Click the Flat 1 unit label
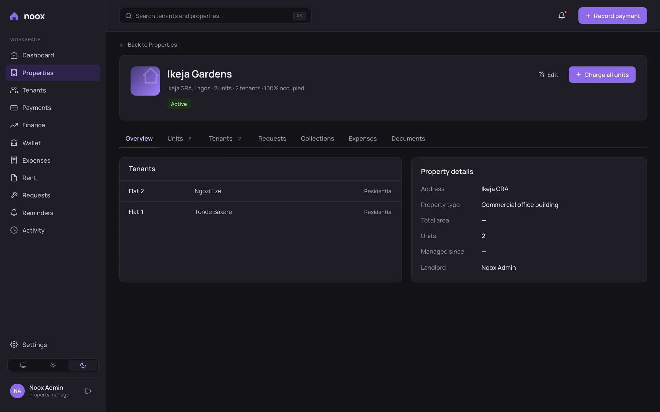Screen dimensions: 660x412 click(x=136, y=212)
